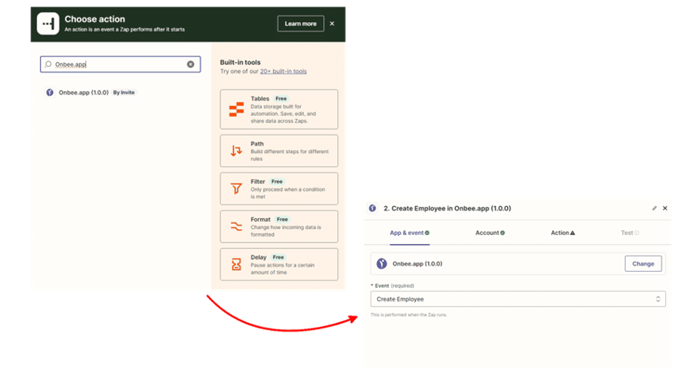Open the Test tab

point(629,233)
